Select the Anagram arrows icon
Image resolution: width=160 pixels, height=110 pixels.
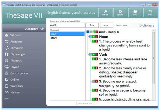pos(6,42)
